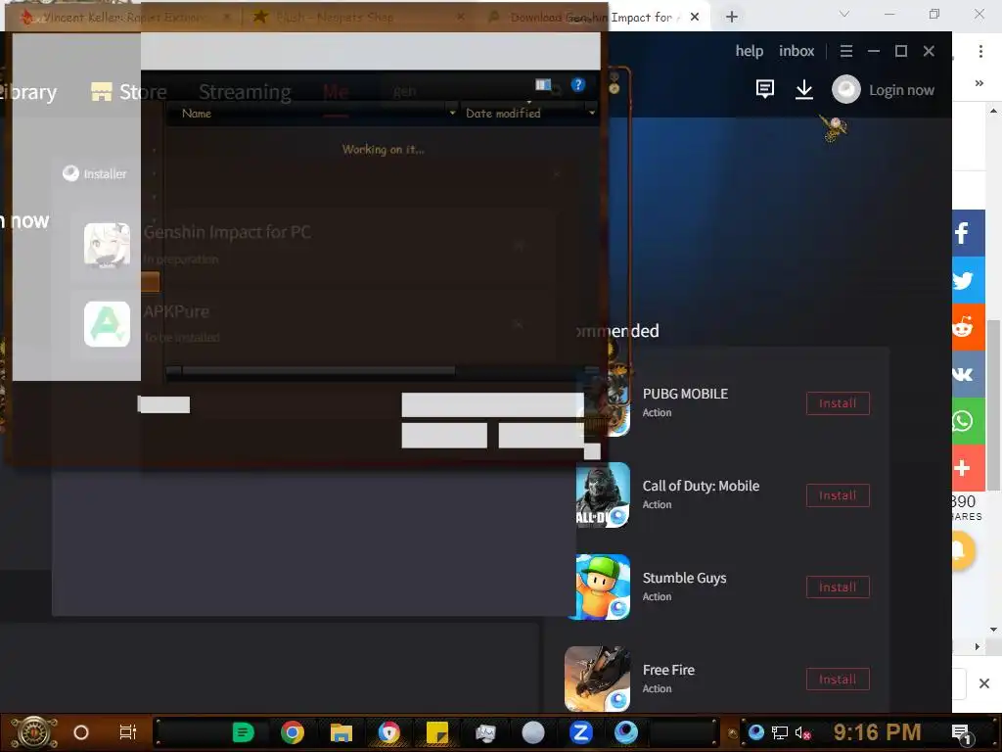1002x752 pixels.
Task: Share on Twitter
Action: point(968,280)
